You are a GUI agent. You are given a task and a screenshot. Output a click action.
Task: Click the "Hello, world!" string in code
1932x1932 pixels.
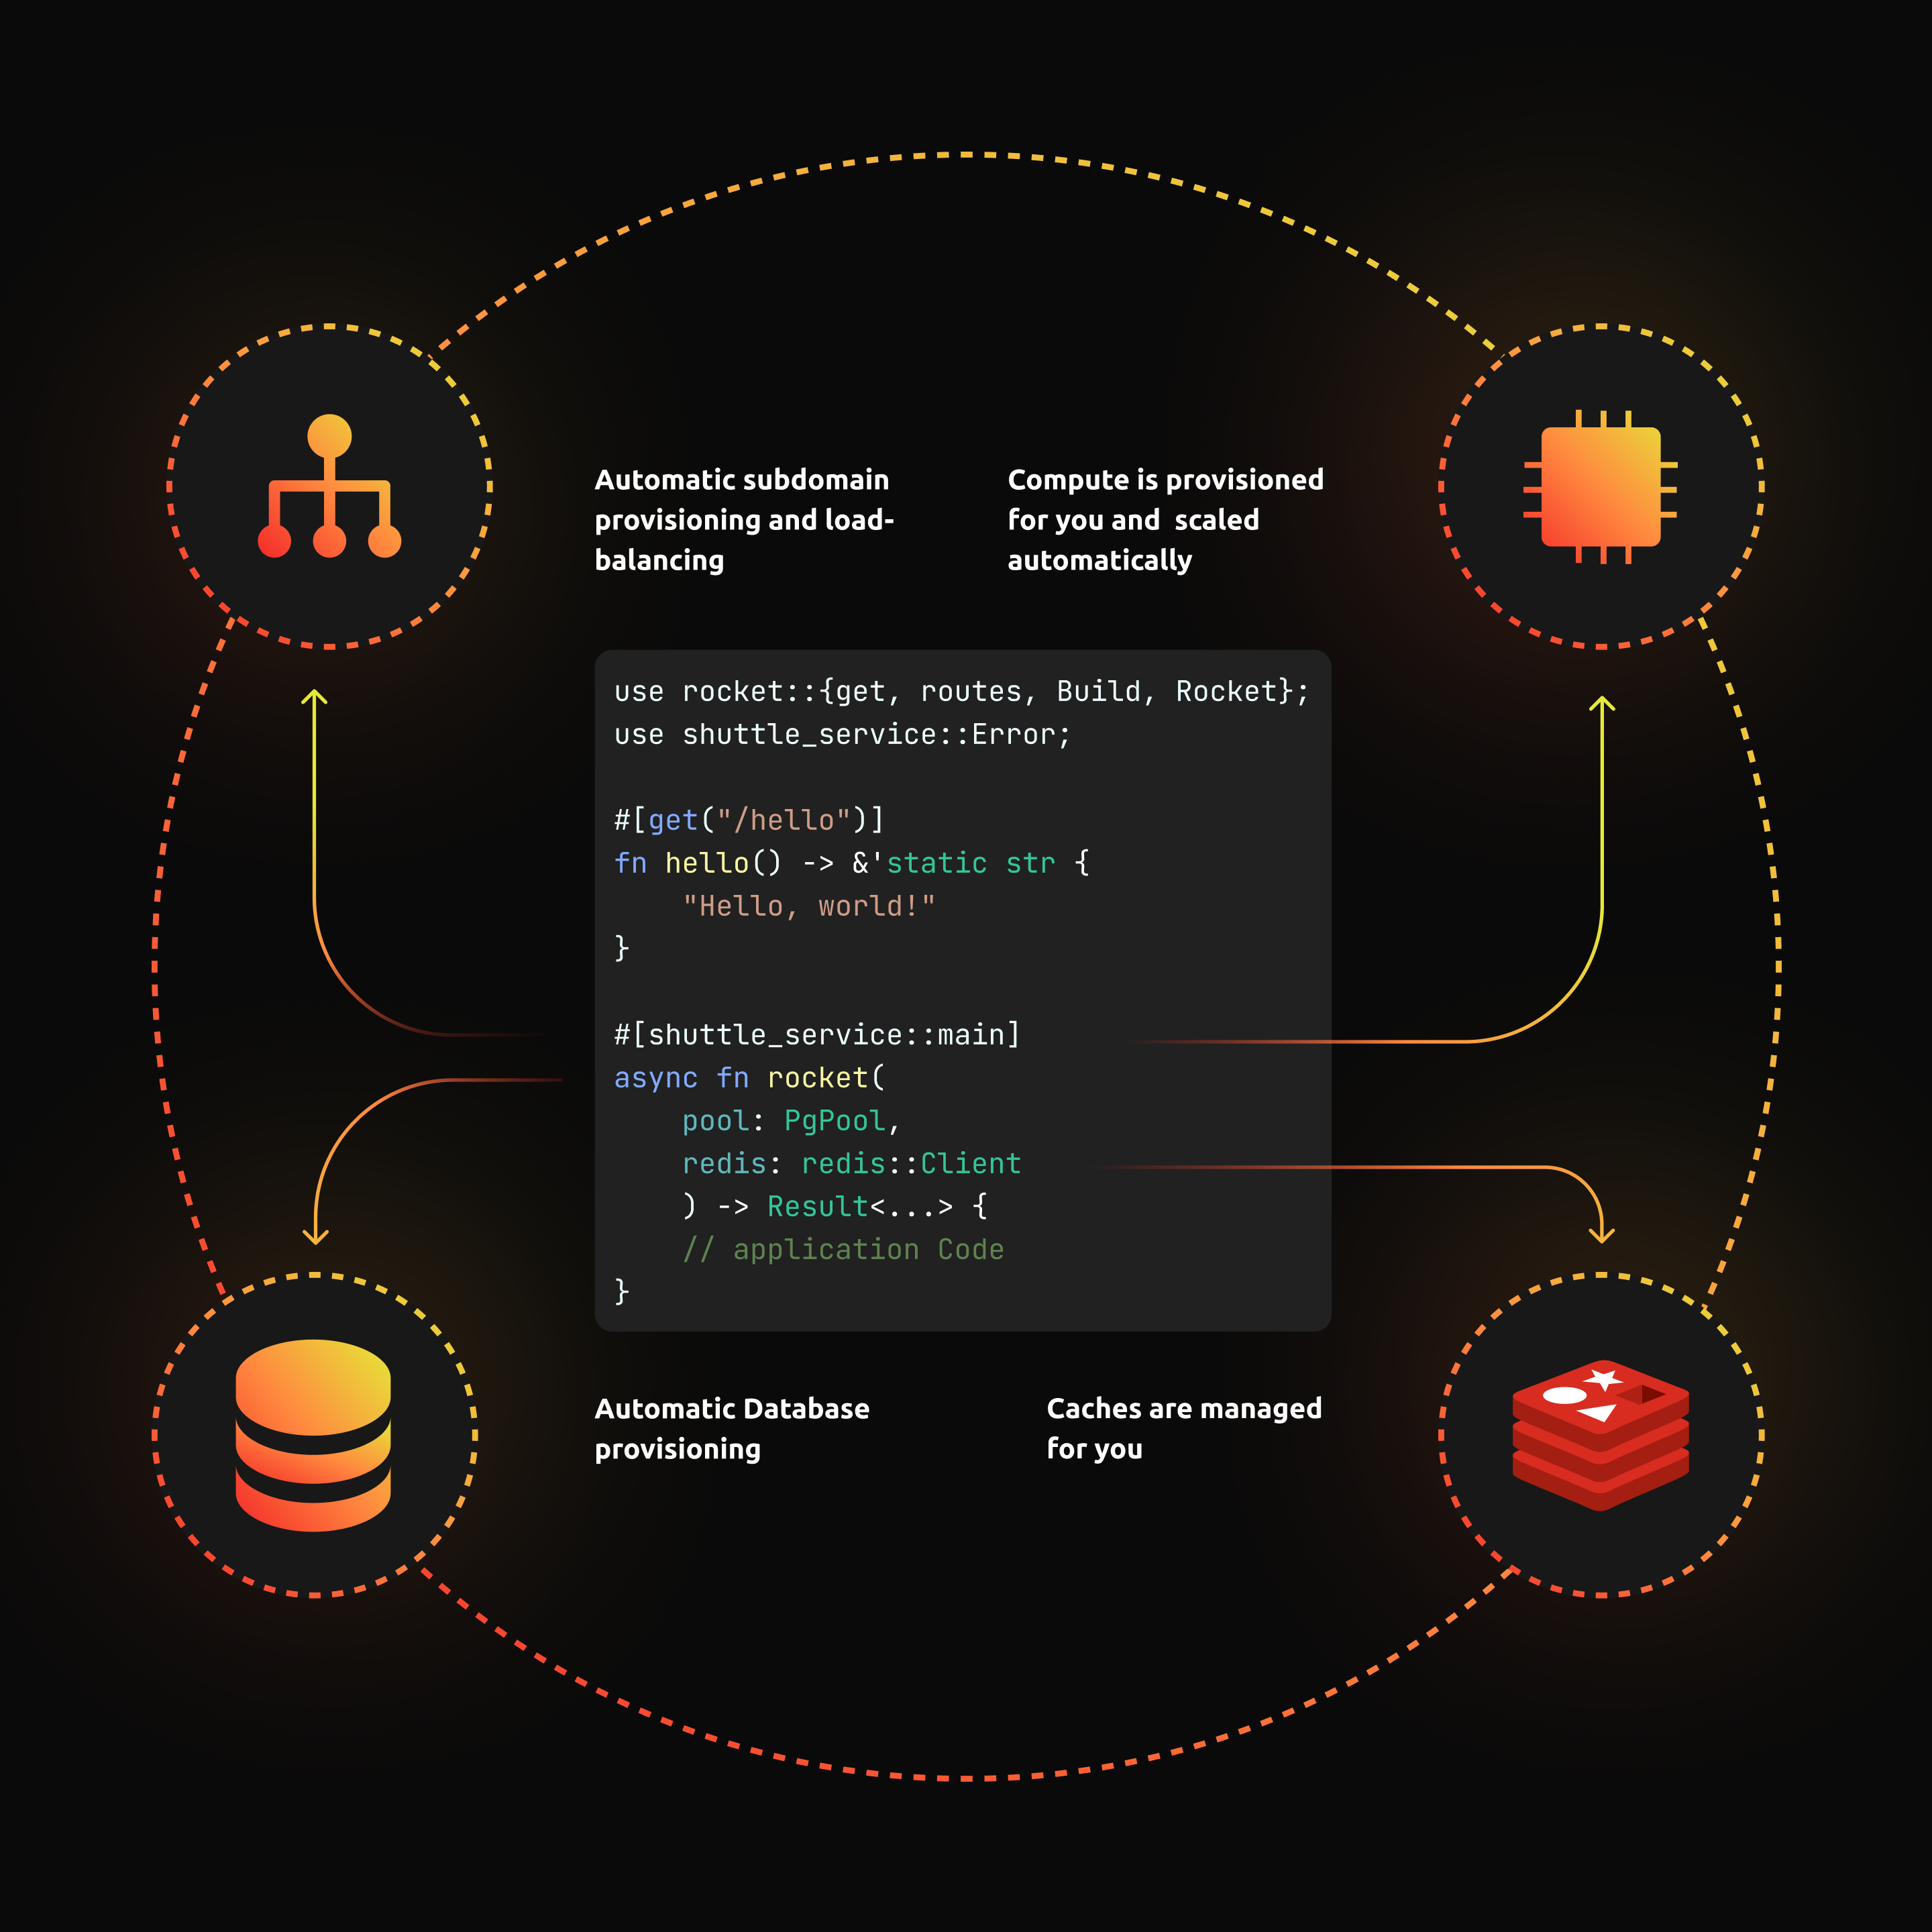(808, 906)
